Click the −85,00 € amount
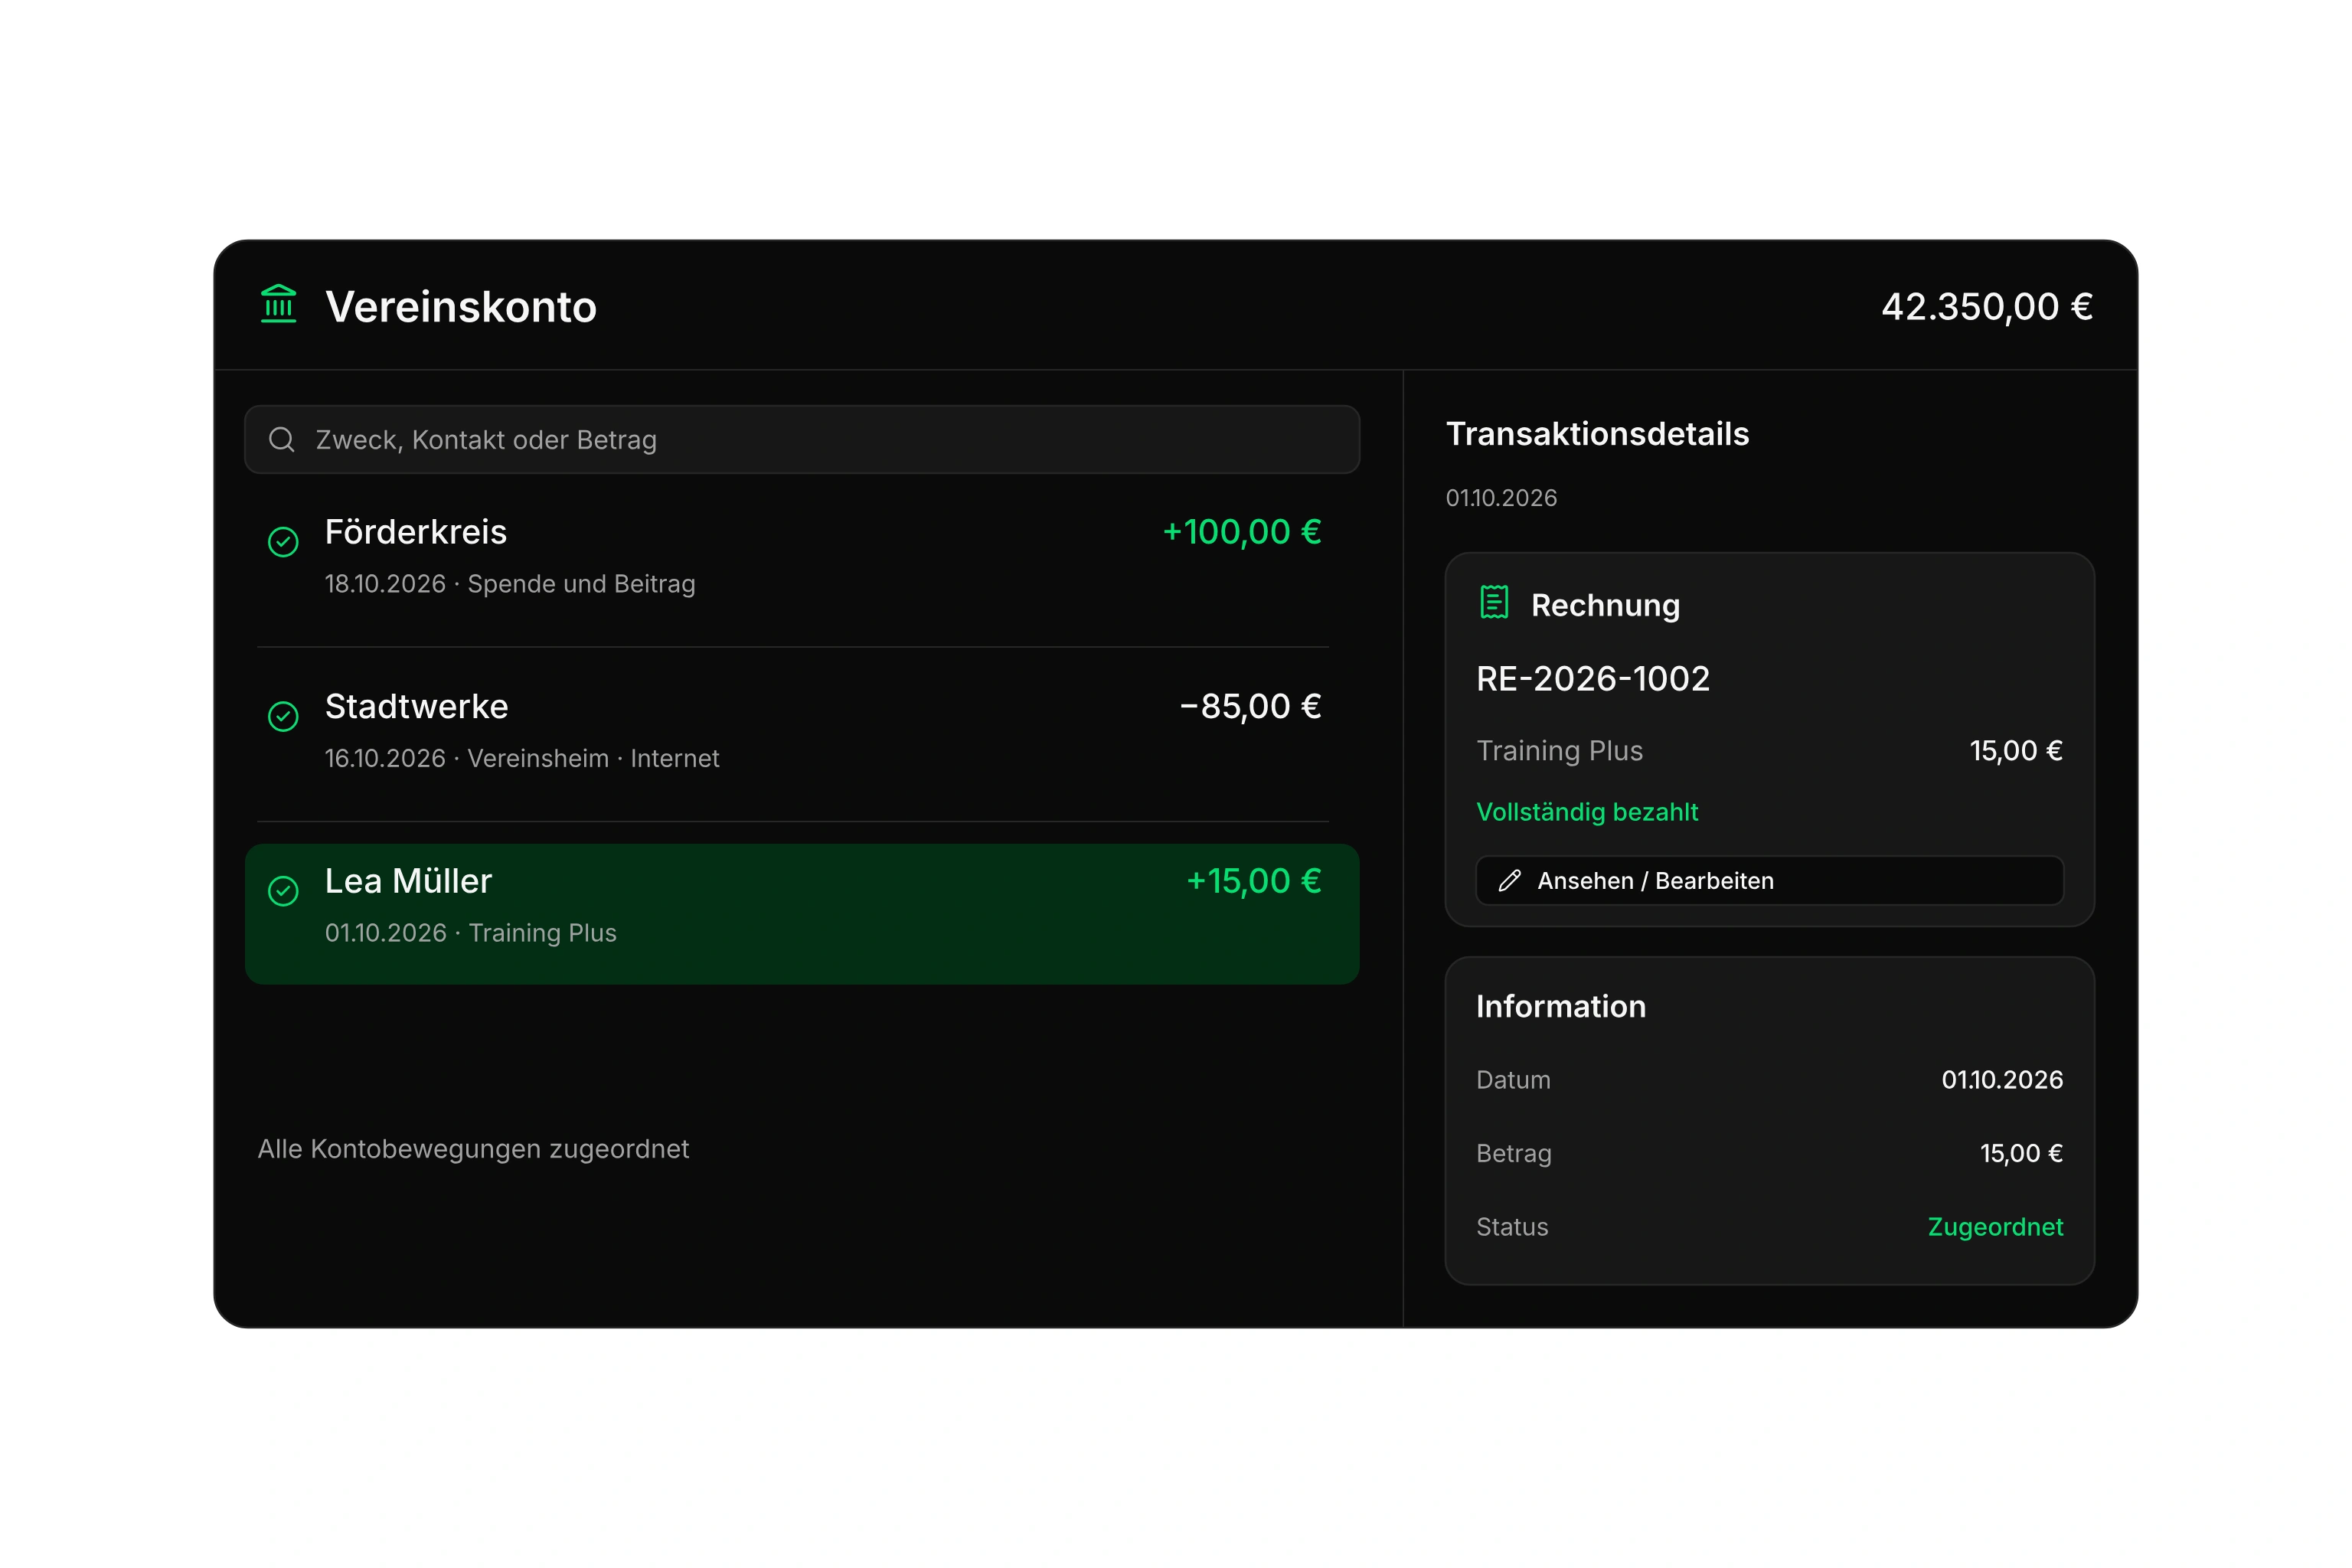Viewport: 2352px width, 1568px height. [x=1250, y=706]
